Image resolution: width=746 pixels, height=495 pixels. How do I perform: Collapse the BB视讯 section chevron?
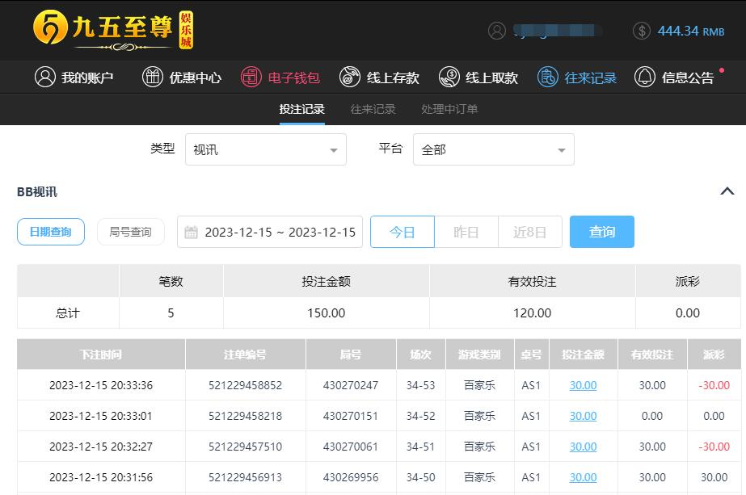[727, 191]
